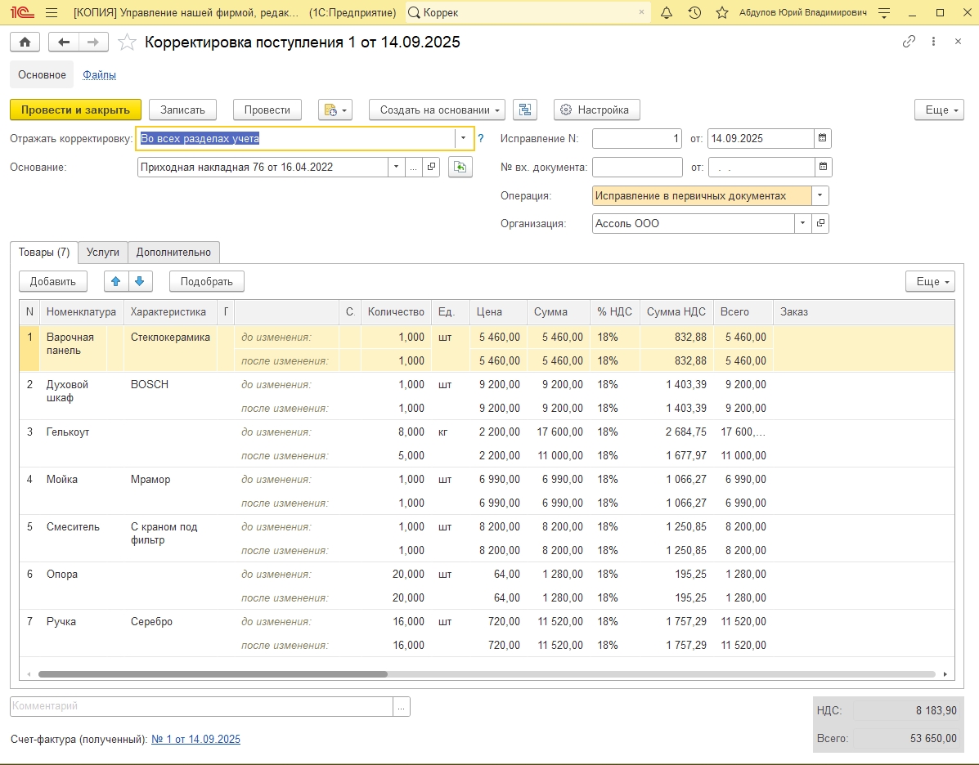Expand the 'Отражать корректировку' dropdown
Screen dimensions: 979x765
[463, 138]
